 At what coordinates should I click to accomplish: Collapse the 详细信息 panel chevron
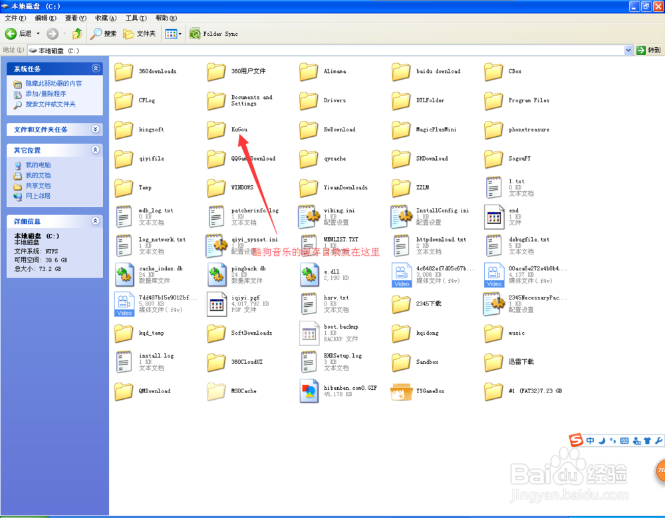click(x=95, y=220)
